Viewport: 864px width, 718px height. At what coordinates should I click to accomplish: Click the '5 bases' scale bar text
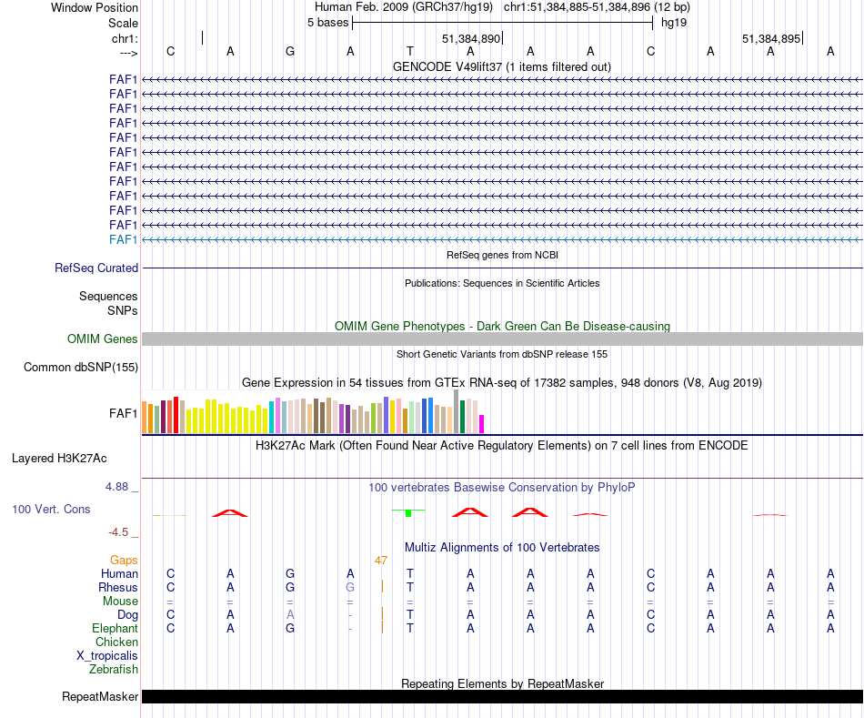click(327, 23)
